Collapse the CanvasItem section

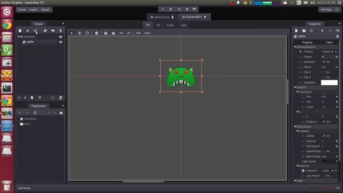[x=295, y=127]
